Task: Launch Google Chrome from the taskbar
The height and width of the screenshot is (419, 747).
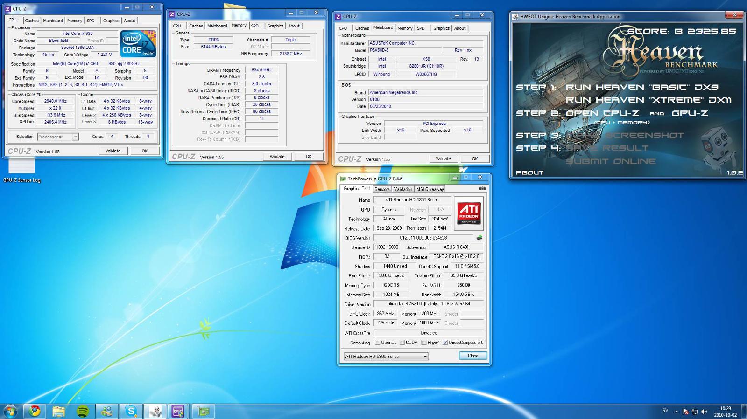Action: (x=35, y=411)
